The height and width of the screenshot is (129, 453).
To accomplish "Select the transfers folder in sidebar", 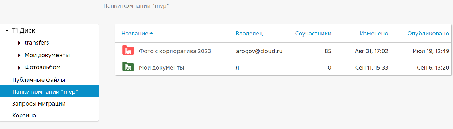I will coord(37,43).
